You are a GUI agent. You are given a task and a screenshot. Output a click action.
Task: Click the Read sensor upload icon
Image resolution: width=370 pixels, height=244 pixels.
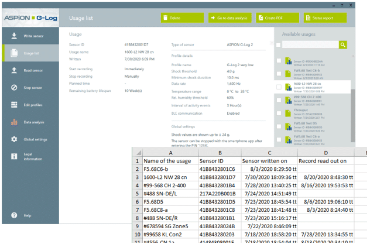[14, 70]
